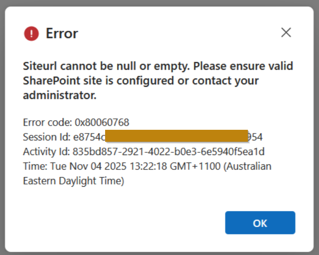This screenshot has height=255, width=319.
Task: Click the trailing "954" of the Session Id
Action: 255,137
